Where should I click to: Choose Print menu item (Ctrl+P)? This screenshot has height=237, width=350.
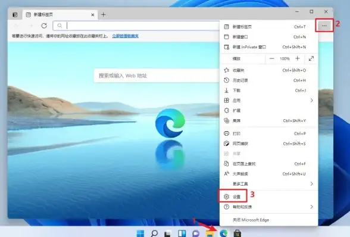click(269, 133)
